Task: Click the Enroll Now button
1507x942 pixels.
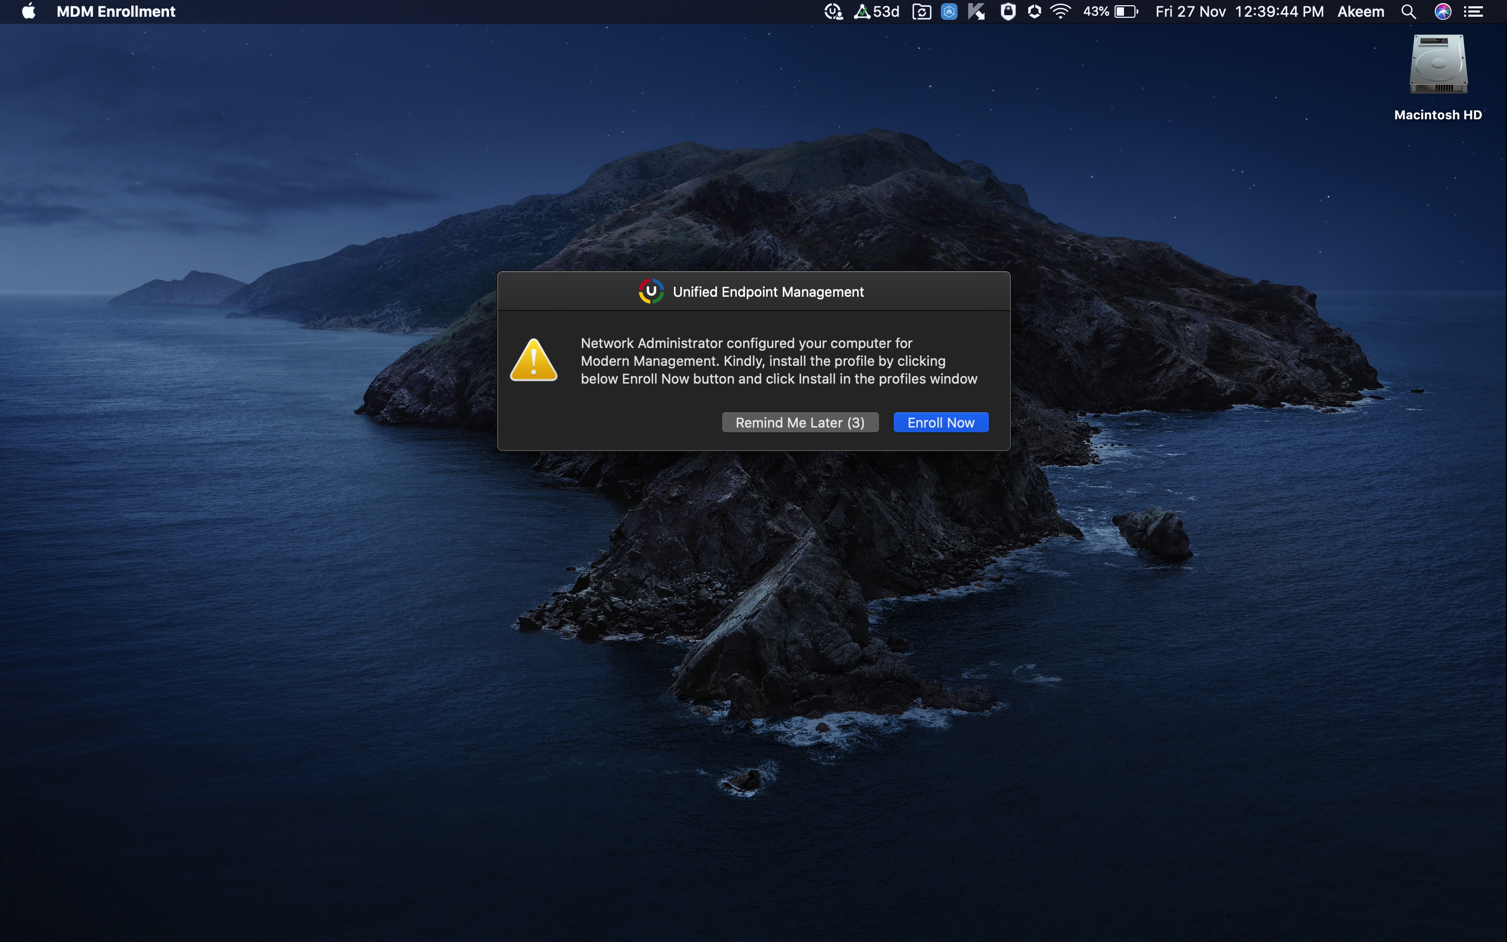Action: [x=940, y=422]
